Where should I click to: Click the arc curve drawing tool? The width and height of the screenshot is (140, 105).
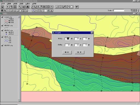click(42, 11)
